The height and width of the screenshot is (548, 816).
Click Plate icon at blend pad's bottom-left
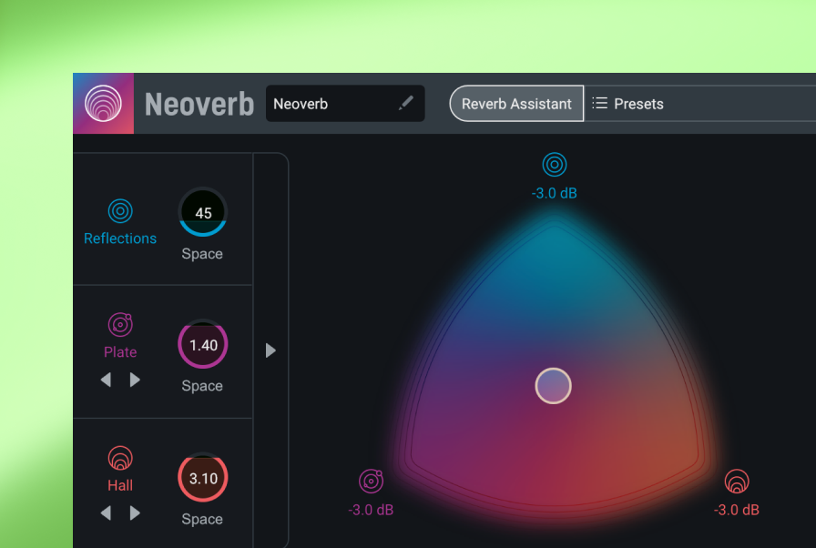coord(371,481)
